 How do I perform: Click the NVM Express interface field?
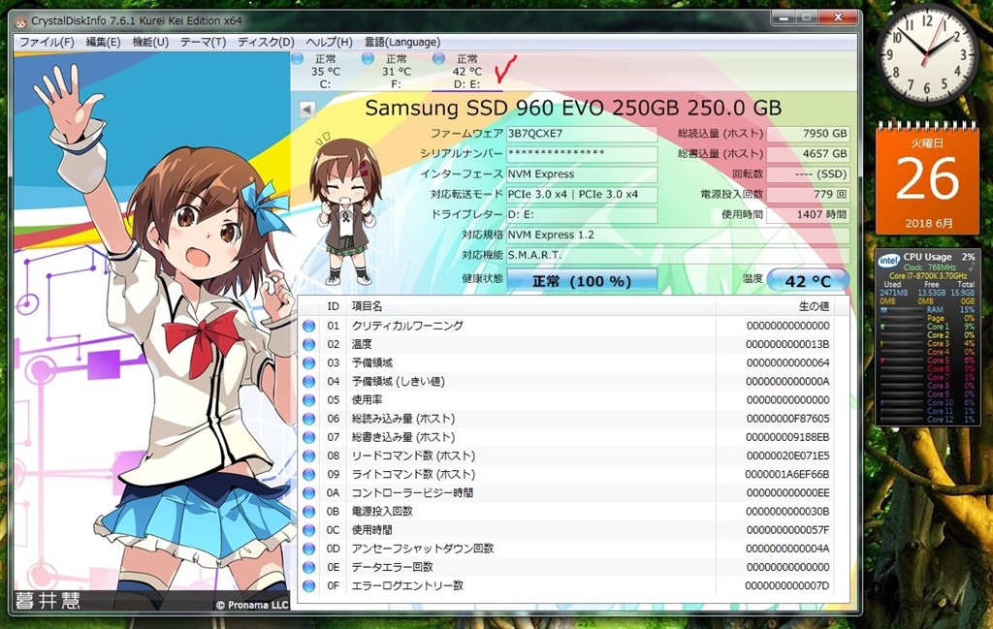(x=582, y=174)
